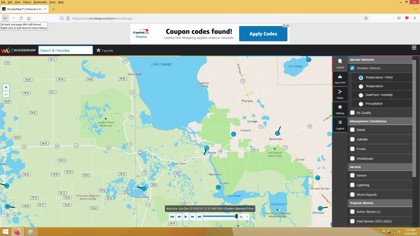Uncheck the Weather Stations layer
Image resolution: width=420 pixels, height=236 pixels.
(352, 68)
